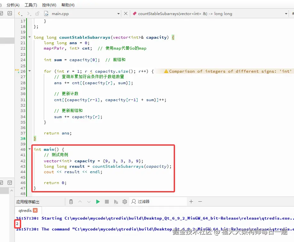Viewport: 294px width, 242px height.
Task: Open the 控件(W) menu
Action: coord(49,5)
